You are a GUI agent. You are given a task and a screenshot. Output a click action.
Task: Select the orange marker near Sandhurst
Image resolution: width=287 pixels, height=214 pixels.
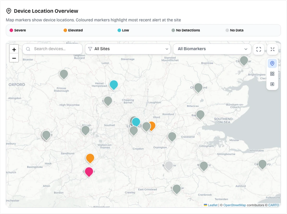(90, 159)
